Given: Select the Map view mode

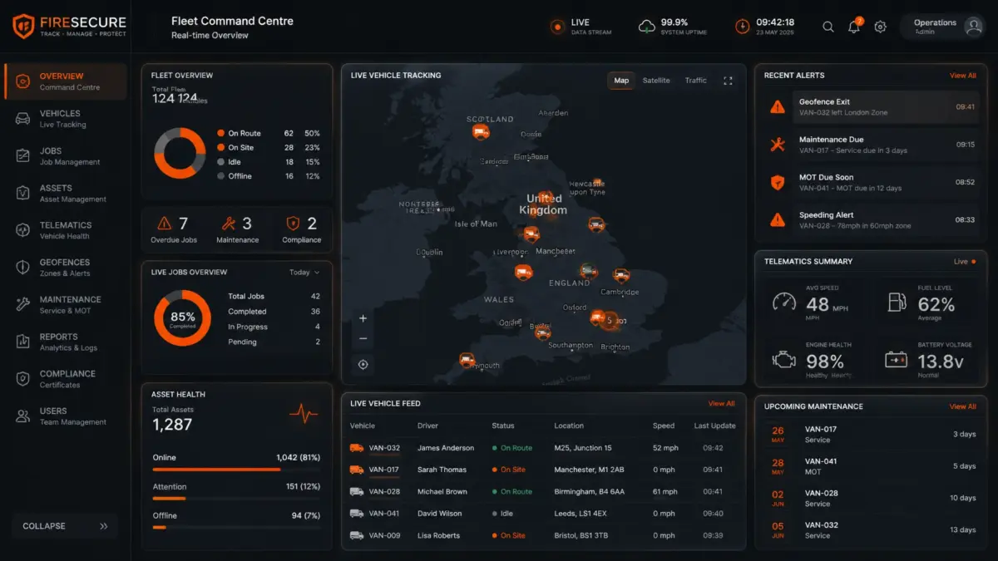Looking at the screenshot, I should tap(621, 81).
